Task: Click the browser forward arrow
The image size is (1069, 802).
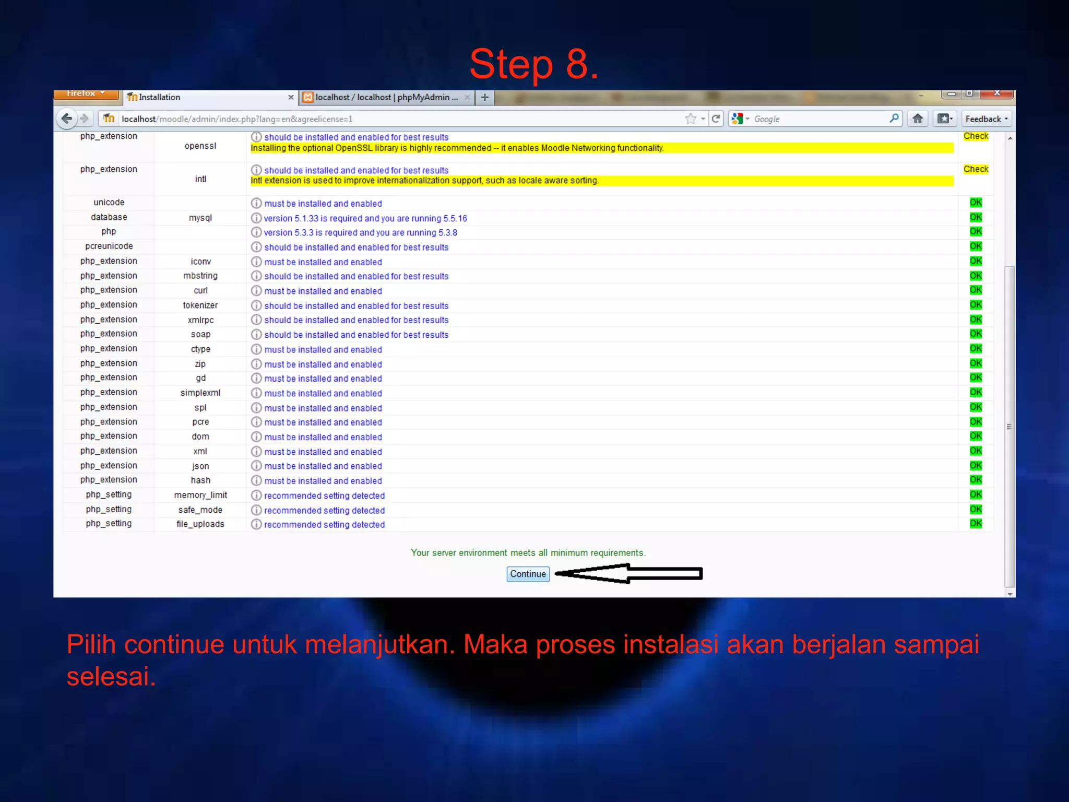Action: (x=85, y=119)
